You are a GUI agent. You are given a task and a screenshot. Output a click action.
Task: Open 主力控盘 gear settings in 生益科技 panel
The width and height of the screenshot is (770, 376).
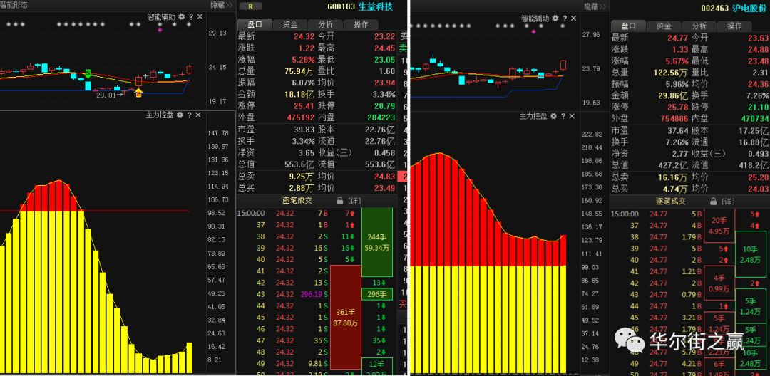click(180, 115)
